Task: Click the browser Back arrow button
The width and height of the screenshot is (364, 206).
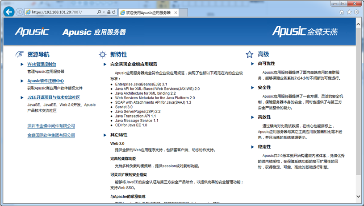Action: coord(9,12)
